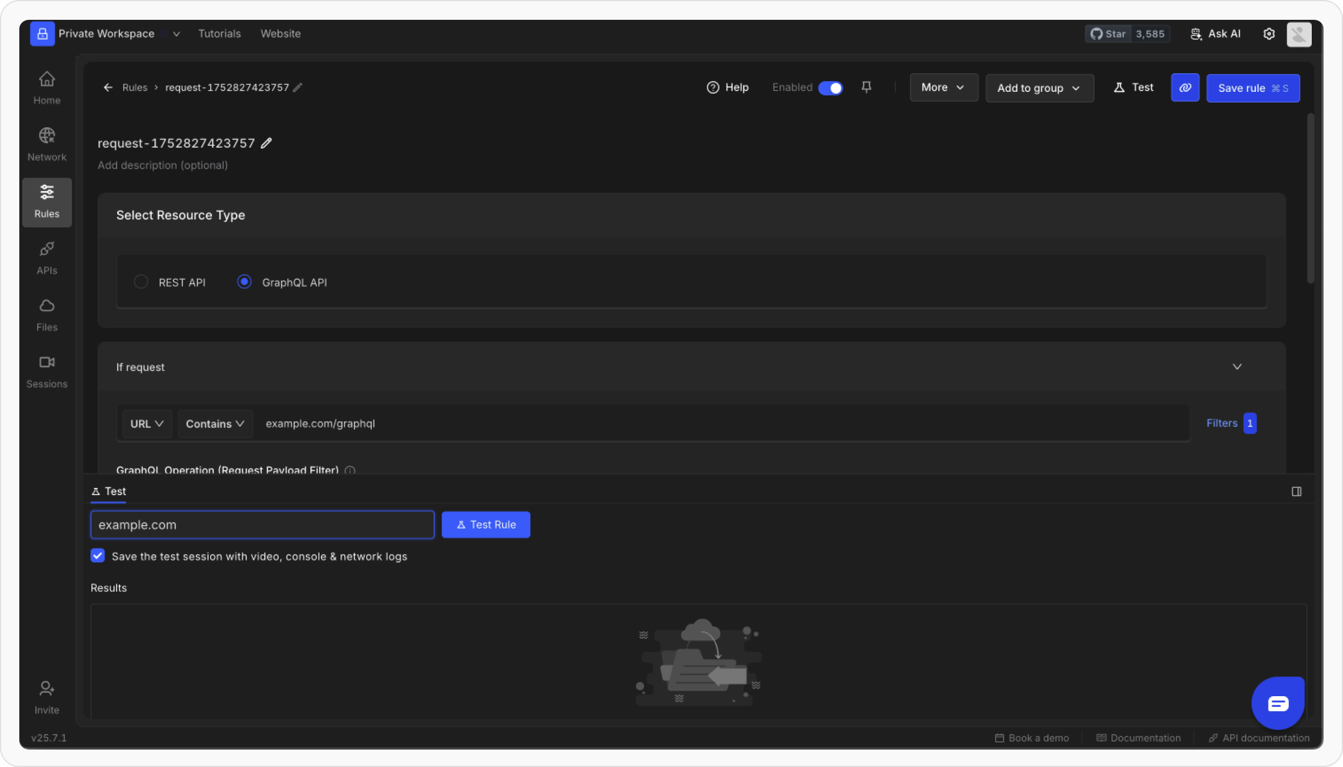Click the Save rule button
The image size is (1343, 767).
[1252, 88]
